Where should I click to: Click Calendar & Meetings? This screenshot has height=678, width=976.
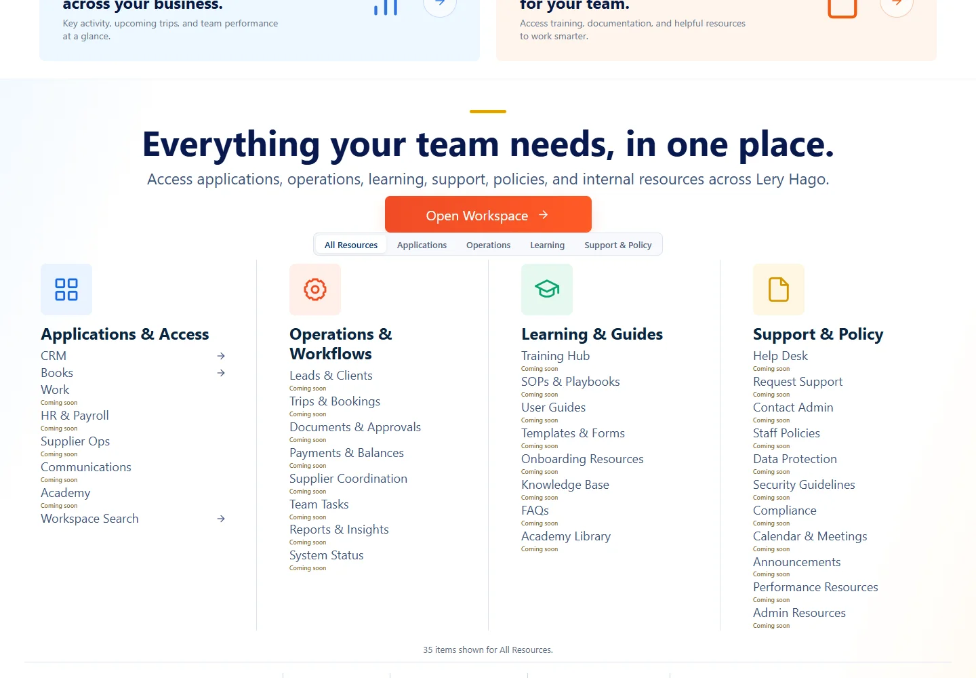pyautogui.click(x=810, y=536)
